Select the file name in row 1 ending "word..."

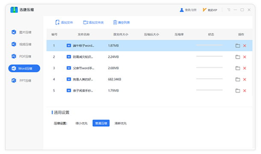pyautogui.click(x=83, y=46)
